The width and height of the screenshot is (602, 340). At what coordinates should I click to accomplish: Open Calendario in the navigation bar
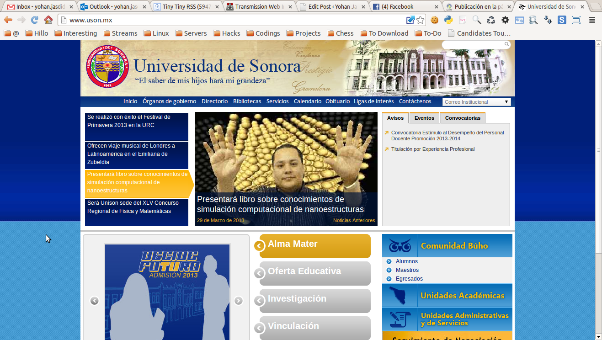(x=308, y=101)
